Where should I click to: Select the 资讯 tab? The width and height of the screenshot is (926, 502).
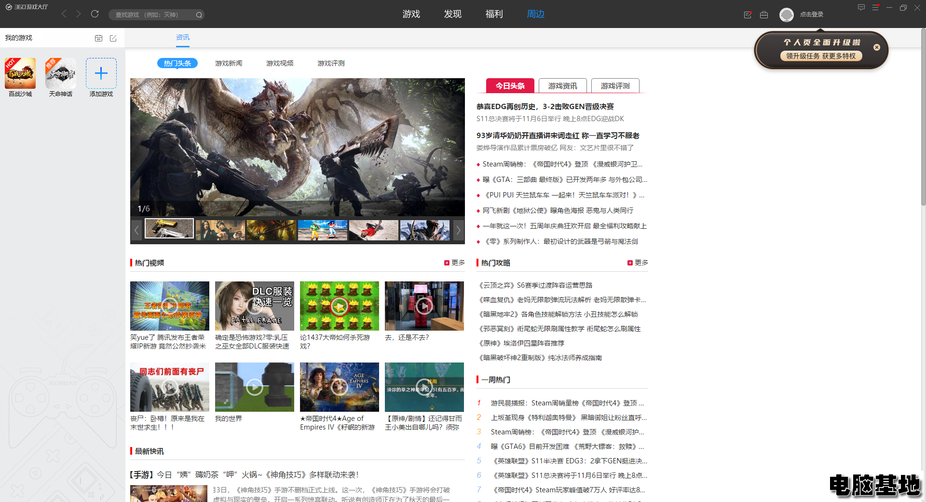coord(183,38)
